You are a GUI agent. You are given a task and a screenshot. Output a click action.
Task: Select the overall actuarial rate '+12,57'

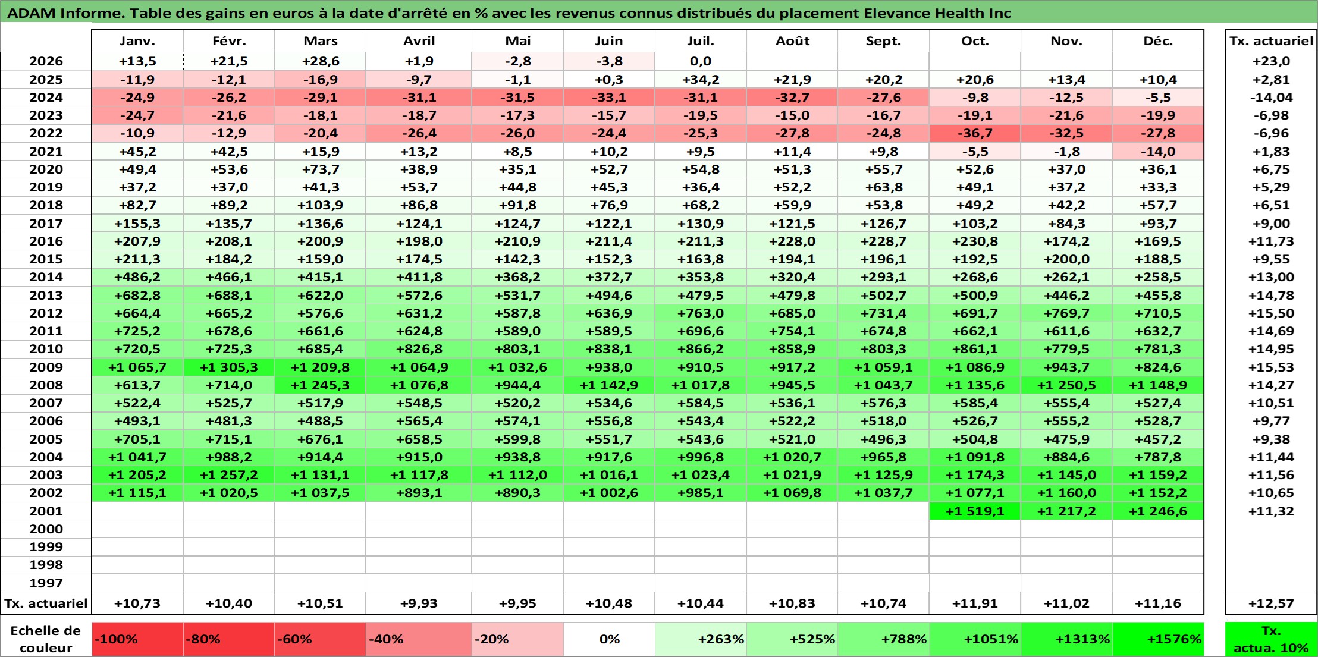1271,603
